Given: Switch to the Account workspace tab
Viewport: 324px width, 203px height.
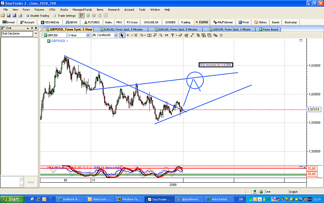Looking at the screenshot, I should tap(27, 22).
